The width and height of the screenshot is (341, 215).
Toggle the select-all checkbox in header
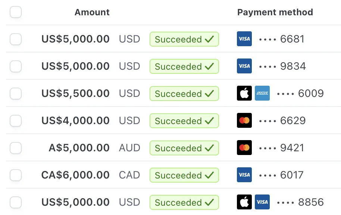[16, 12]
